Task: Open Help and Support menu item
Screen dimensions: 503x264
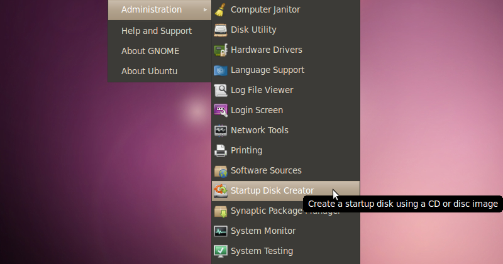Action: (160, 31)
